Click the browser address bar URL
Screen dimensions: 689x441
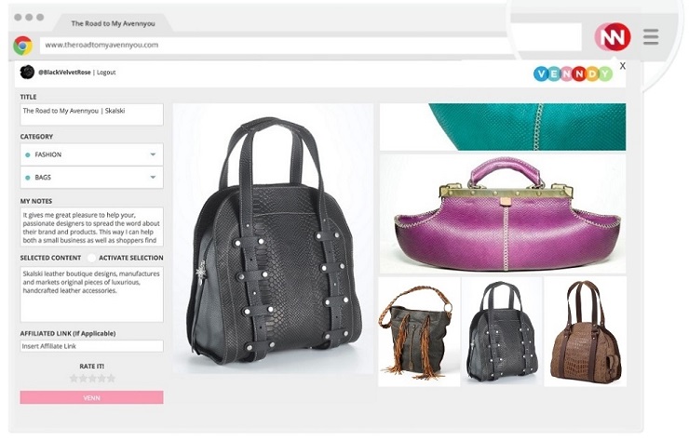[101, 45]
